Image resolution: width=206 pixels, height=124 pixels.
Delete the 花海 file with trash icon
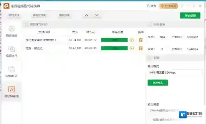tap(141, 48)
